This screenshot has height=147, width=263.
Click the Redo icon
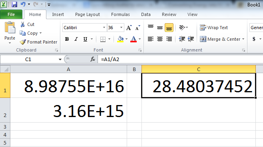click(36, 4)
